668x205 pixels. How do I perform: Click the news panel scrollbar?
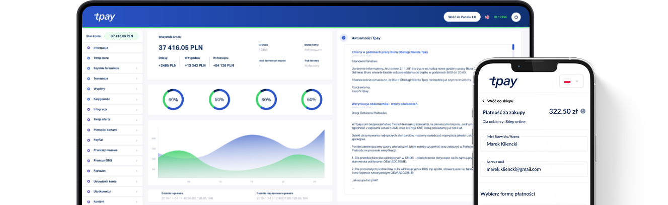(513, 48)
